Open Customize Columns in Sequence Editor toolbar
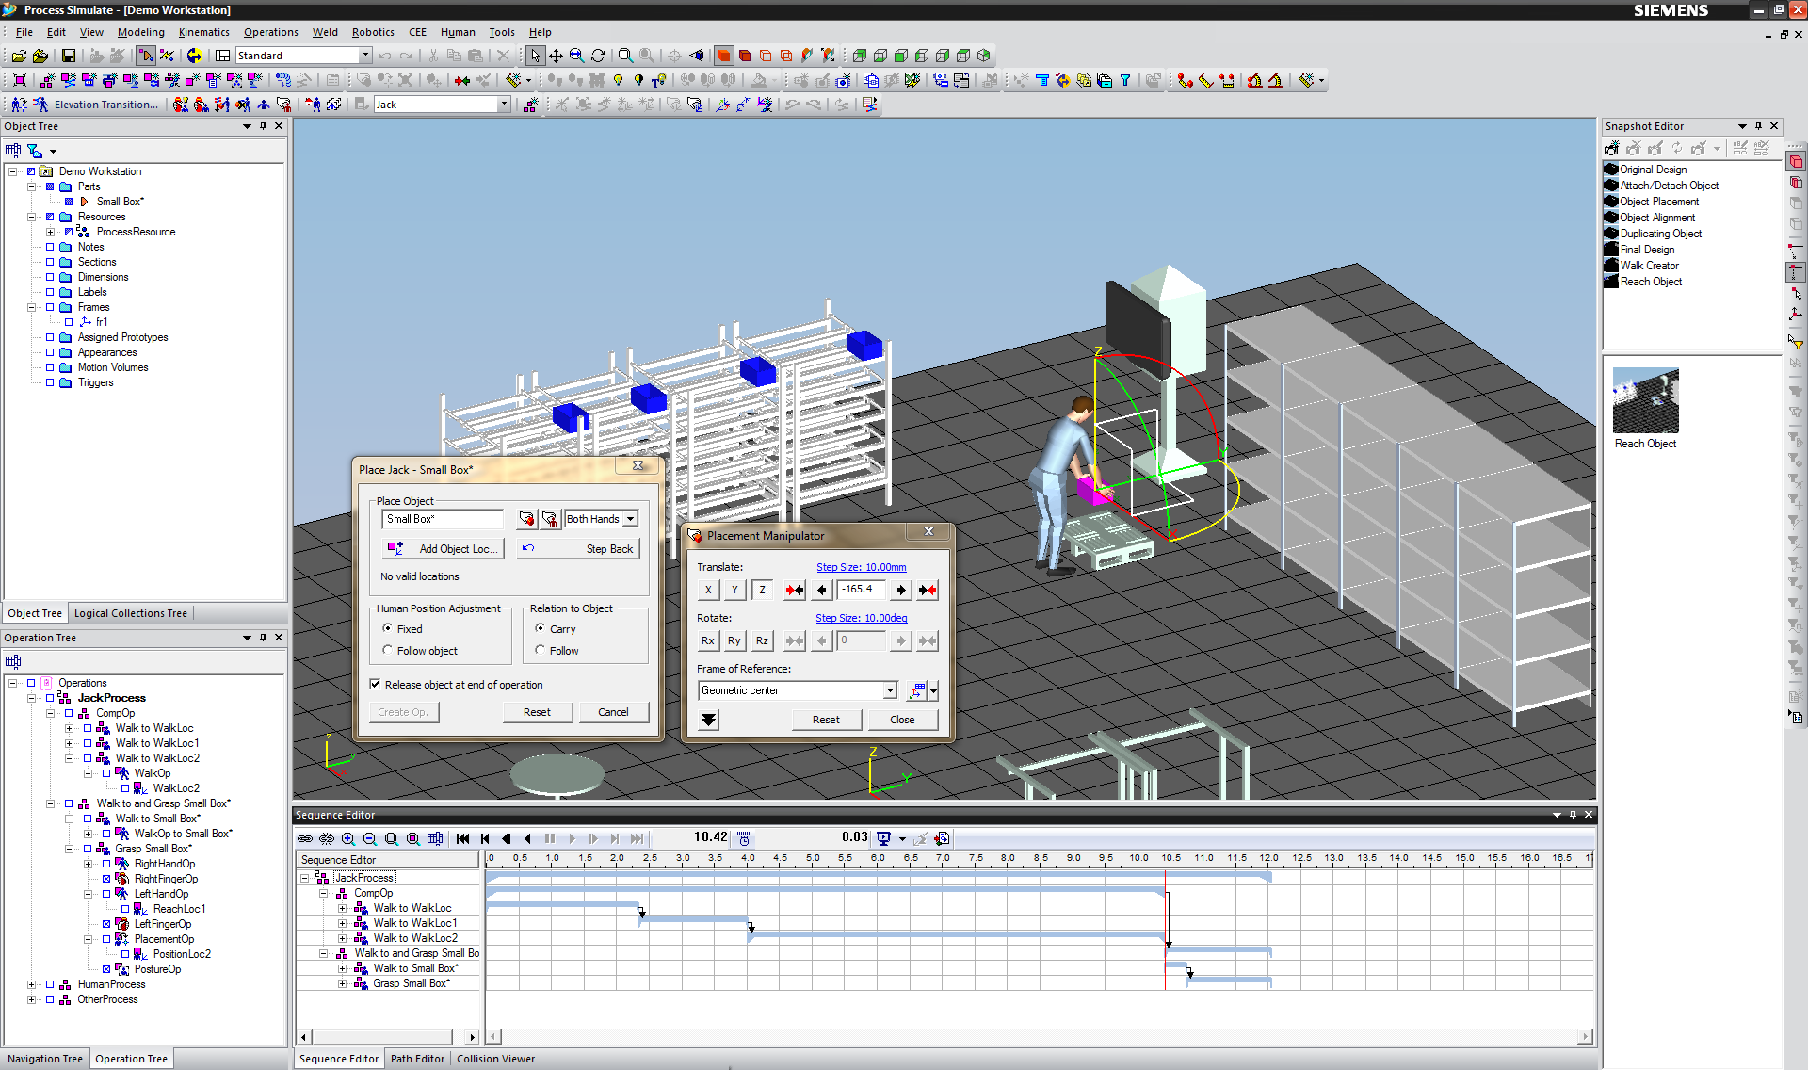1808x1070 pixels. coord(435,838)
